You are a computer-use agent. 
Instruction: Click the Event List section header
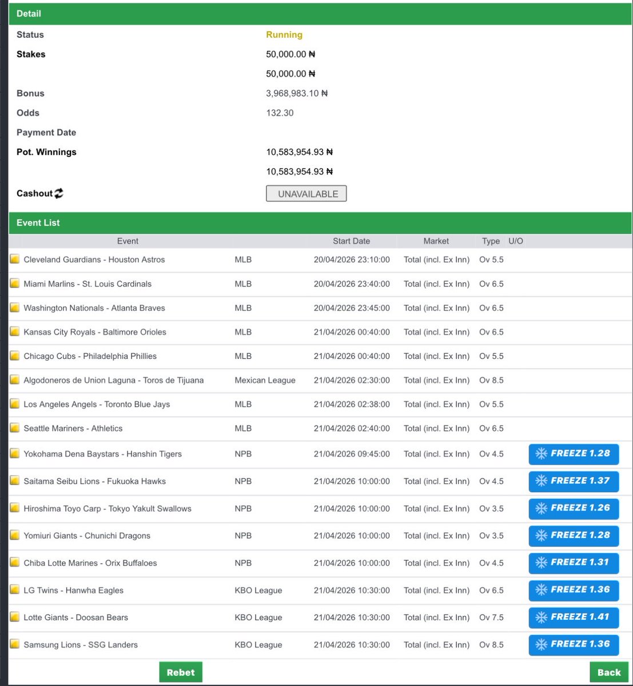[320, 223]
